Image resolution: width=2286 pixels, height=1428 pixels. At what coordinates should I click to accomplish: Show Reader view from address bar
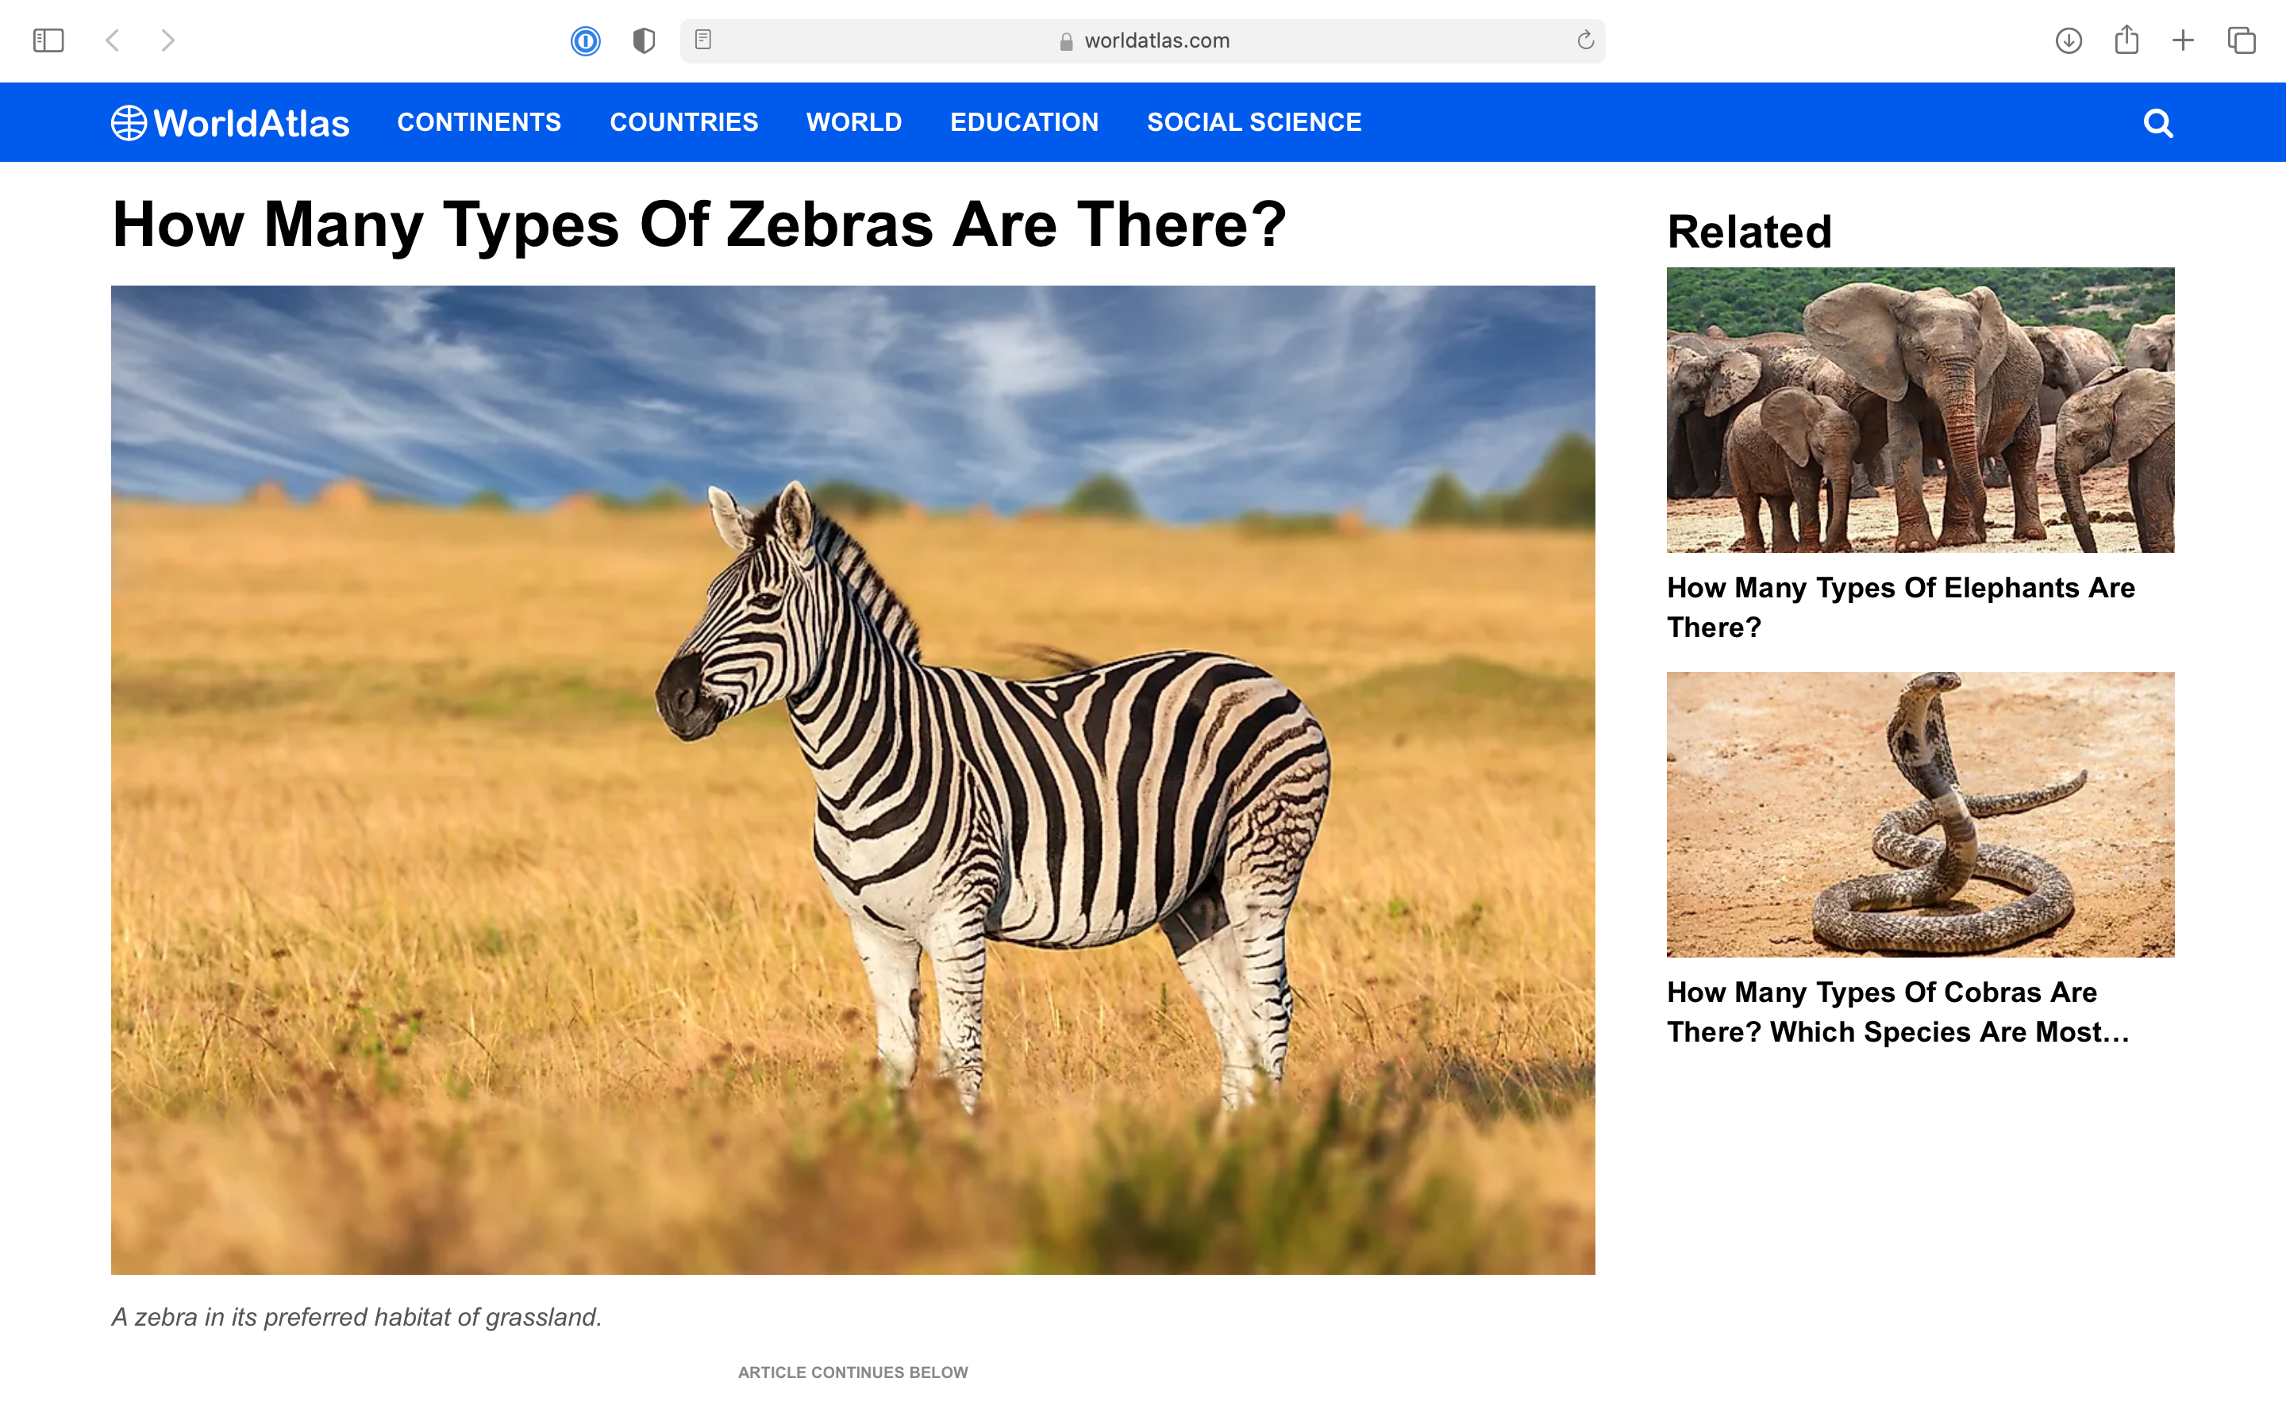tap(702, 40)
